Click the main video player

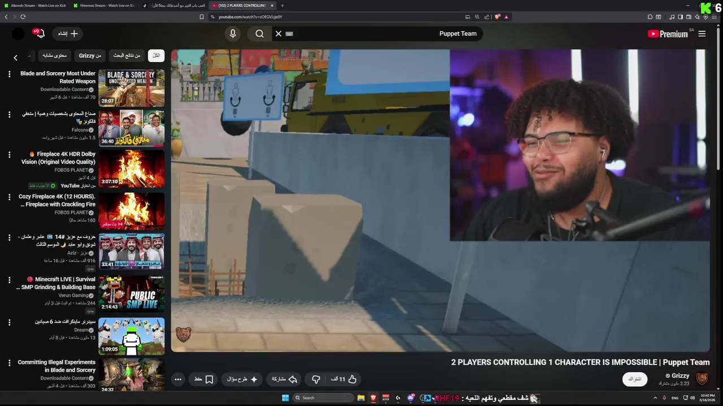pos(440,201)
